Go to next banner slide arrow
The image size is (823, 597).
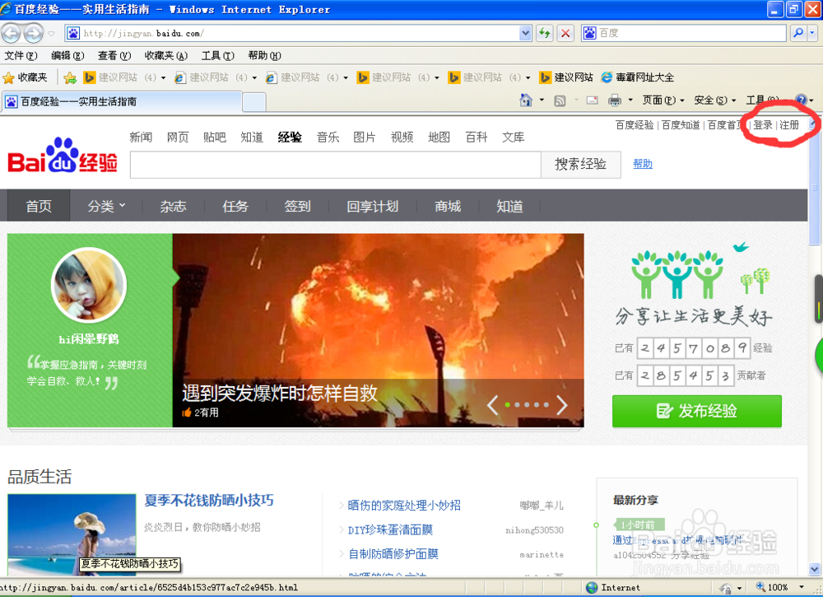point(561,405)
